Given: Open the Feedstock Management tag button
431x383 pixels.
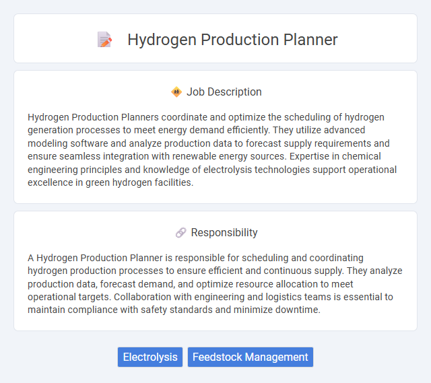Looking at the screenshot, I should [251, 357].
